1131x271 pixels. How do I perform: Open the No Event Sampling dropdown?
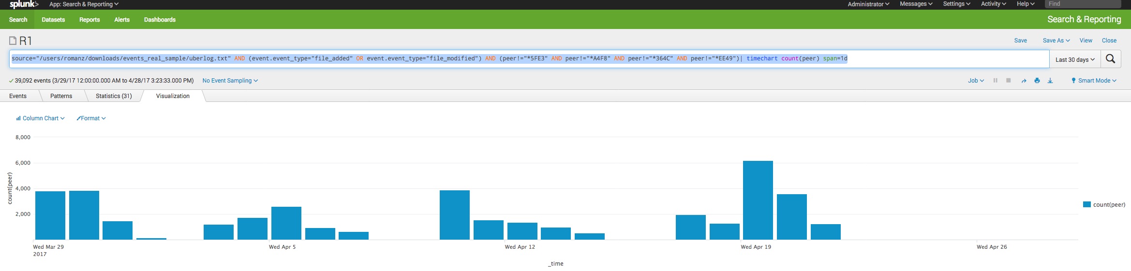[230, 81]
